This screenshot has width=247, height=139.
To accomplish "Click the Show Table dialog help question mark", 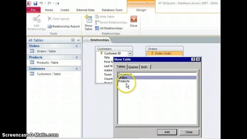I will point(193,59).
